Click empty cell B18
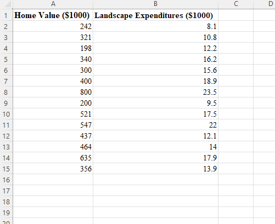The height and width of the screenshot is (224, 275). [156, 202]
